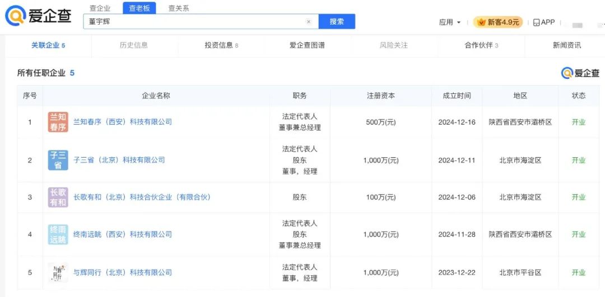Click the 地区 column header
The image size is (605, 297).
click(x=520, y=96)
